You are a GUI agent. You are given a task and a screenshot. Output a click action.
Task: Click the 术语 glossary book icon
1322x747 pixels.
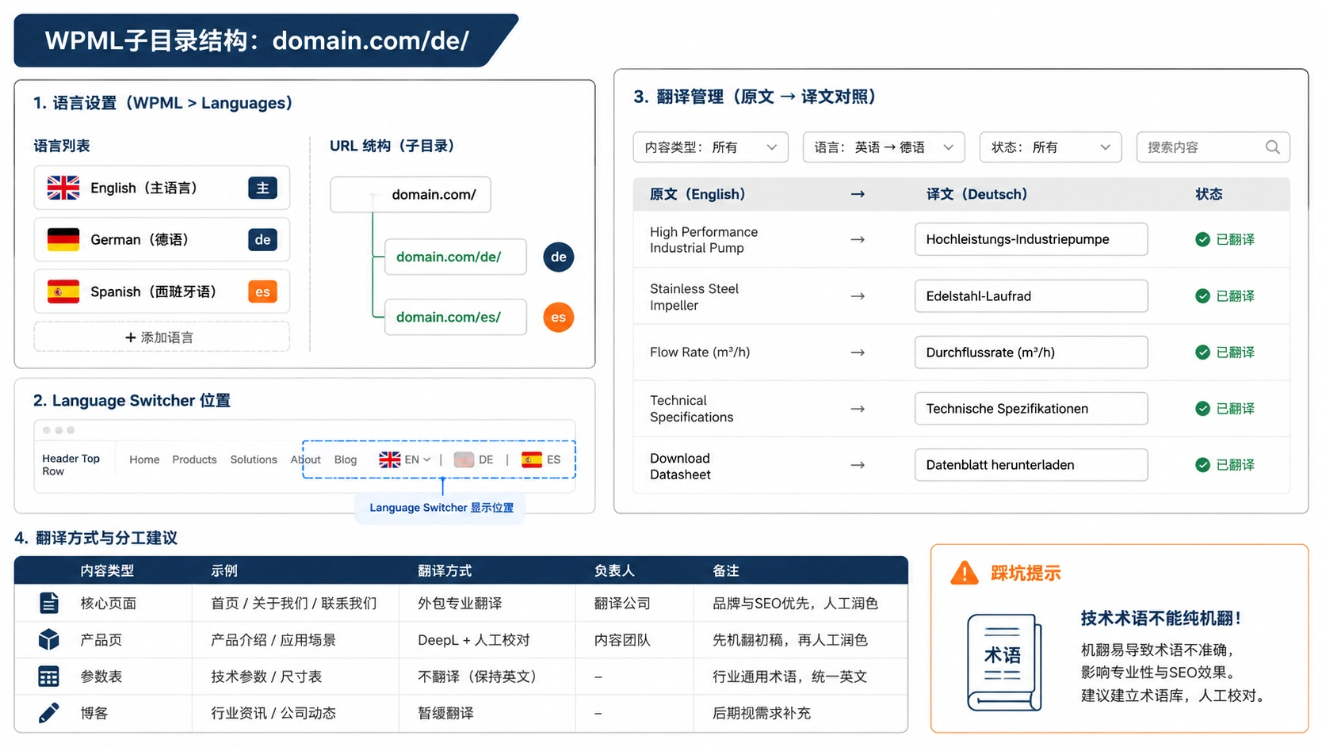point(1004,662)
